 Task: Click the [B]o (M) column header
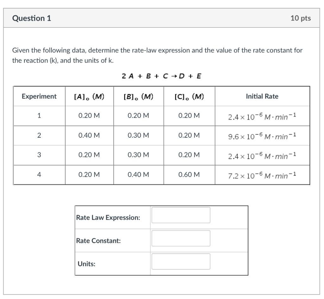(x=138, y=96)
